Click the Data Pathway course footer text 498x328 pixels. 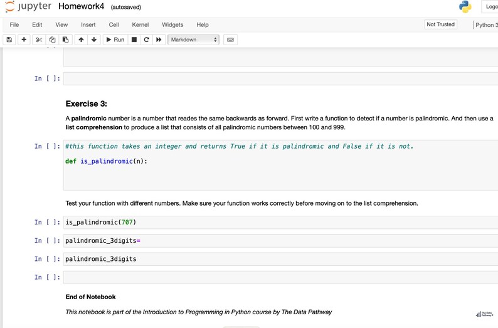(x=198, y=312)
